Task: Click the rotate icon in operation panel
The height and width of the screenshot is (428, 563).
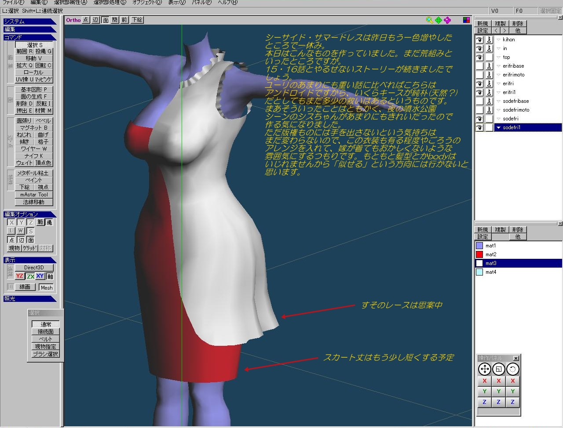Action: (x=512, y=369)
